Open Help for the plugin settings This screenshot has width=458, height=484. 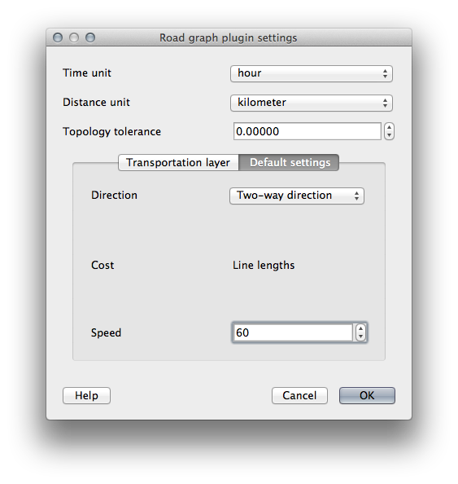pos(86,395)
